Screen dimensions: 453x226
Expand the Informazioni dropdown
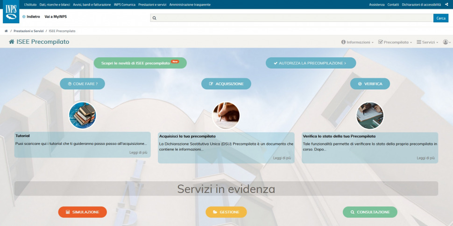click(357, 42)
